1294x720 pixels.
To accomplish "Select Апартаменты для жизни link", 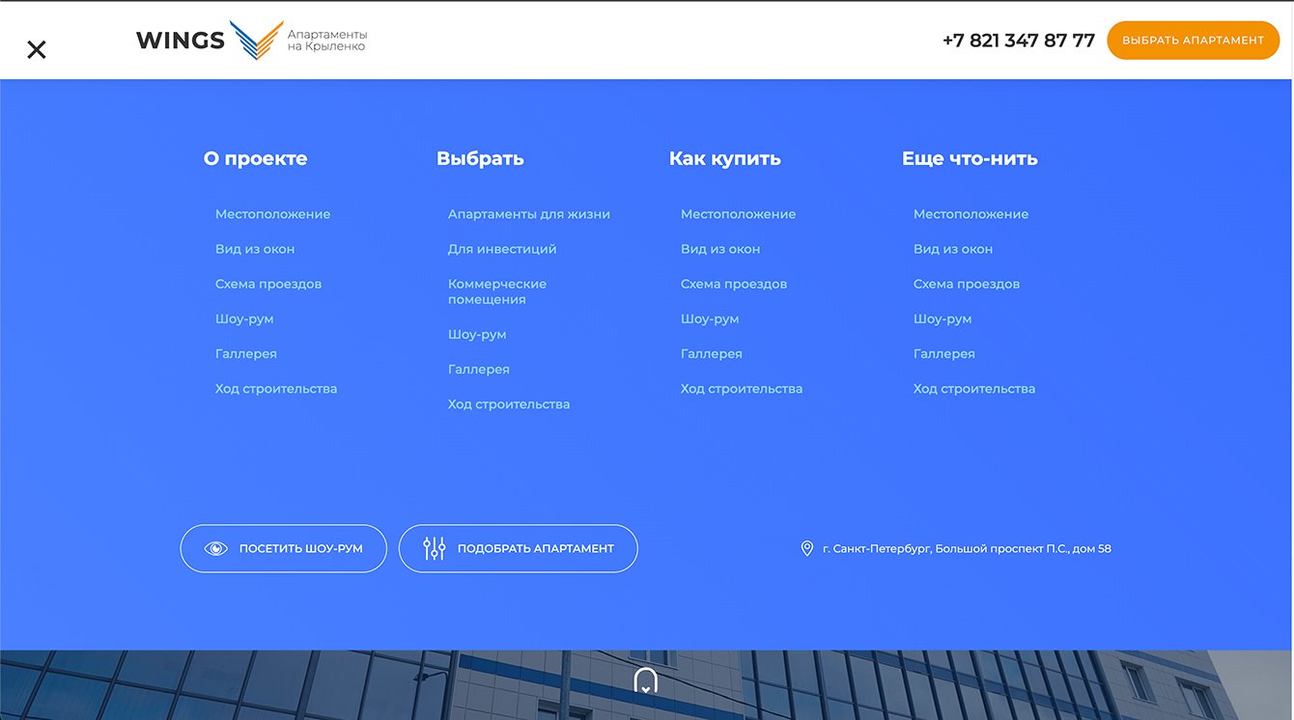I will pos(529,214).
